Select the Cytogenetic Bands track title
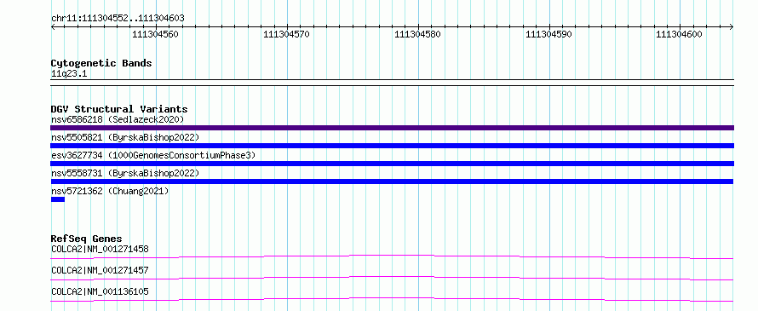 point(101,63)
